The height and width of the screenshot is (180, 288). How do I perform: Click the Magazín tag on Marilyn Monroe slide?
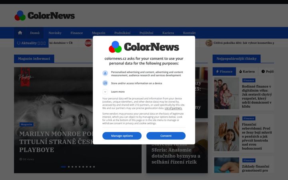(x=26, y=124)
